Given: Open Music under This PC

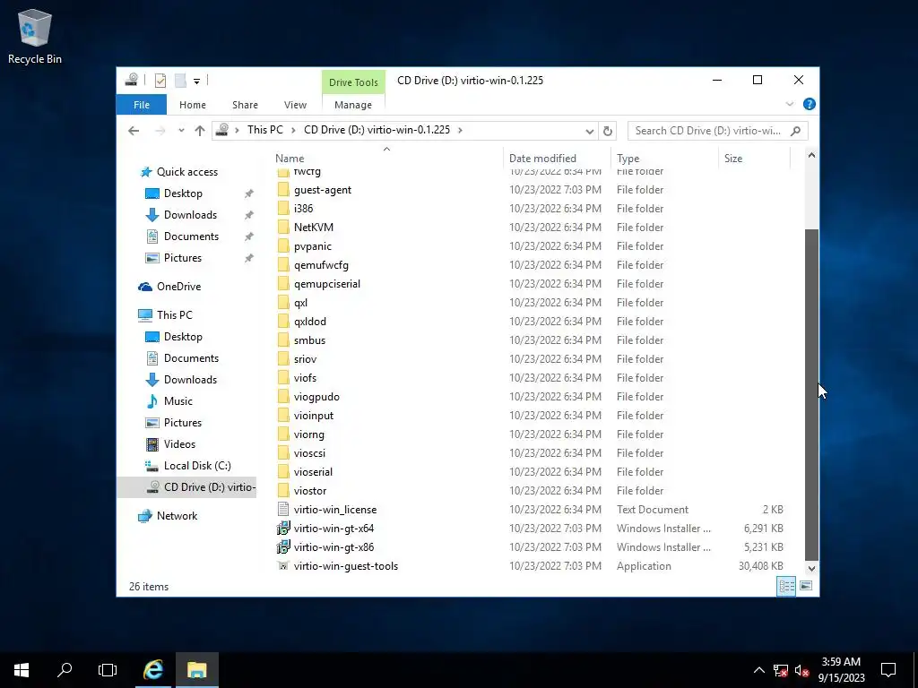Looking at the screenshot, I should click(x=178, y=401).
